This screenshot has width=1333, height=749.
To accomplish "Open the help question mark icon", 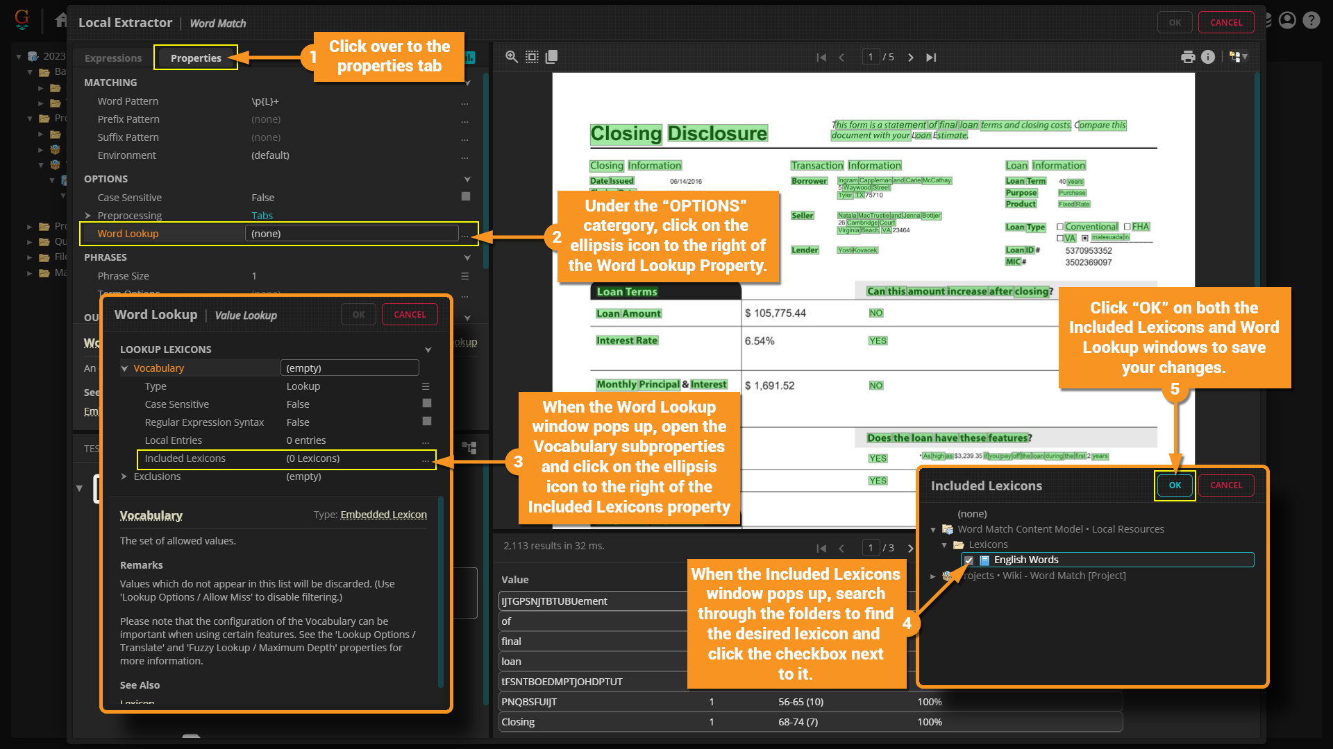I will 1311,21.
